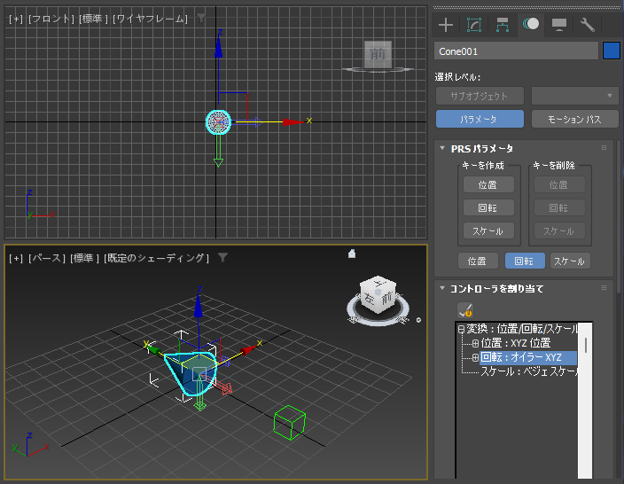Click delete key 回転 button
Viewport: 624px width, 484px height.
tap(559, 207)
